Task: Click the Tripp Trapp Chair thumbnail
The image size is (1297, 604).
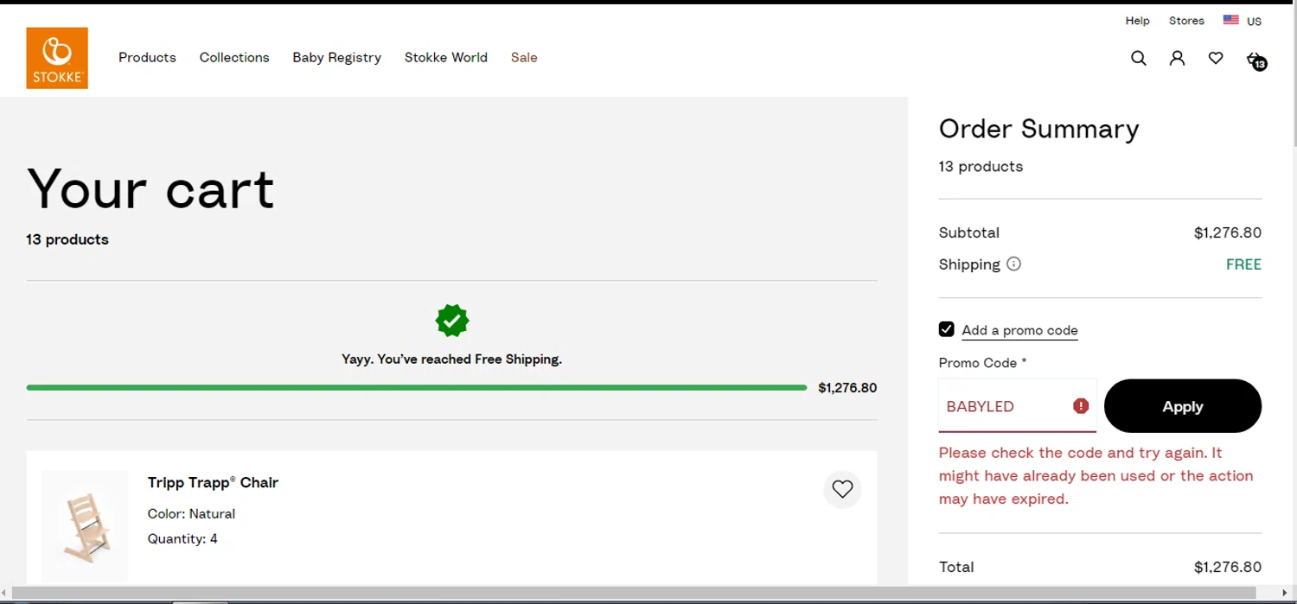Action: click(x=85, y=526)
